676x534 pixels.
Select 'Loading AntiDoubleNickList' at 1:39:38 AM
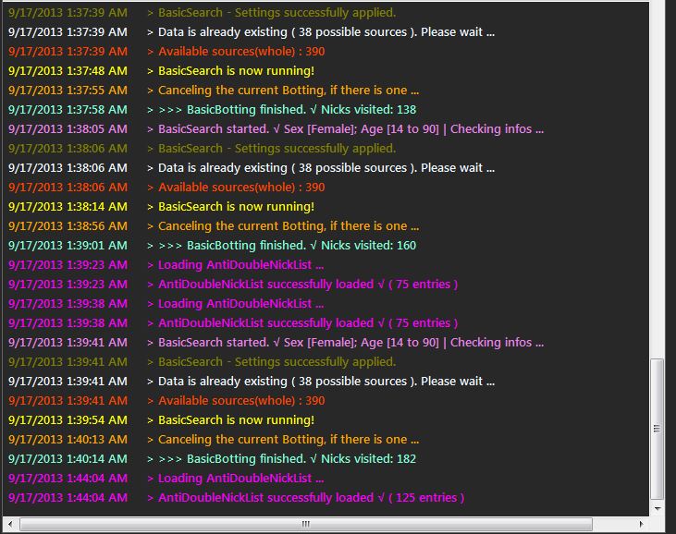click(x=166, y=304)
